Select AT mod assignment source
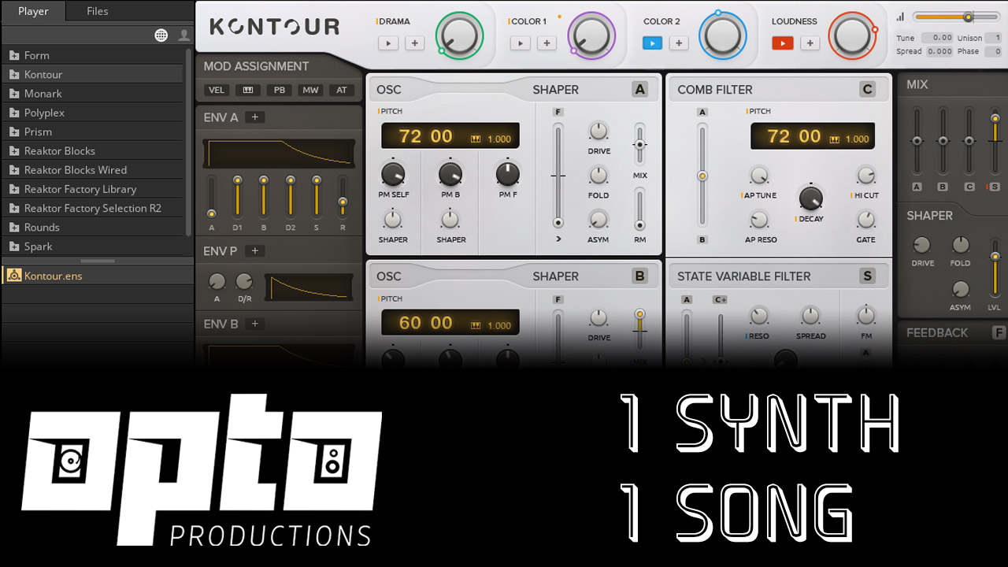 tap(342, 91)
